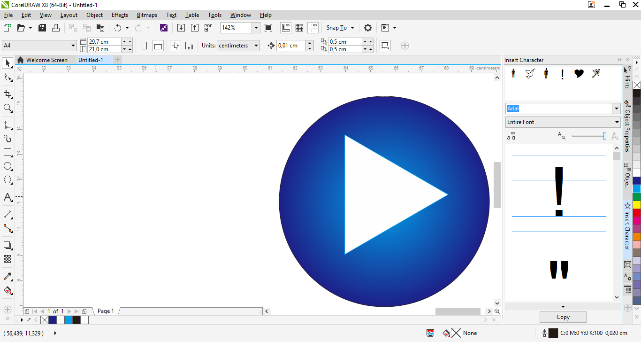This screenshot has width=641, height=342.
Task: Click the Print icon in the toolbar
Action: click(x=56, y=28)
